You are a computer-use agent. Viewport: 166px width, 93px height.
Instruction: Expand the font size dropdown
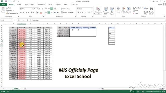pyautogui.click(x=37, y=9)
